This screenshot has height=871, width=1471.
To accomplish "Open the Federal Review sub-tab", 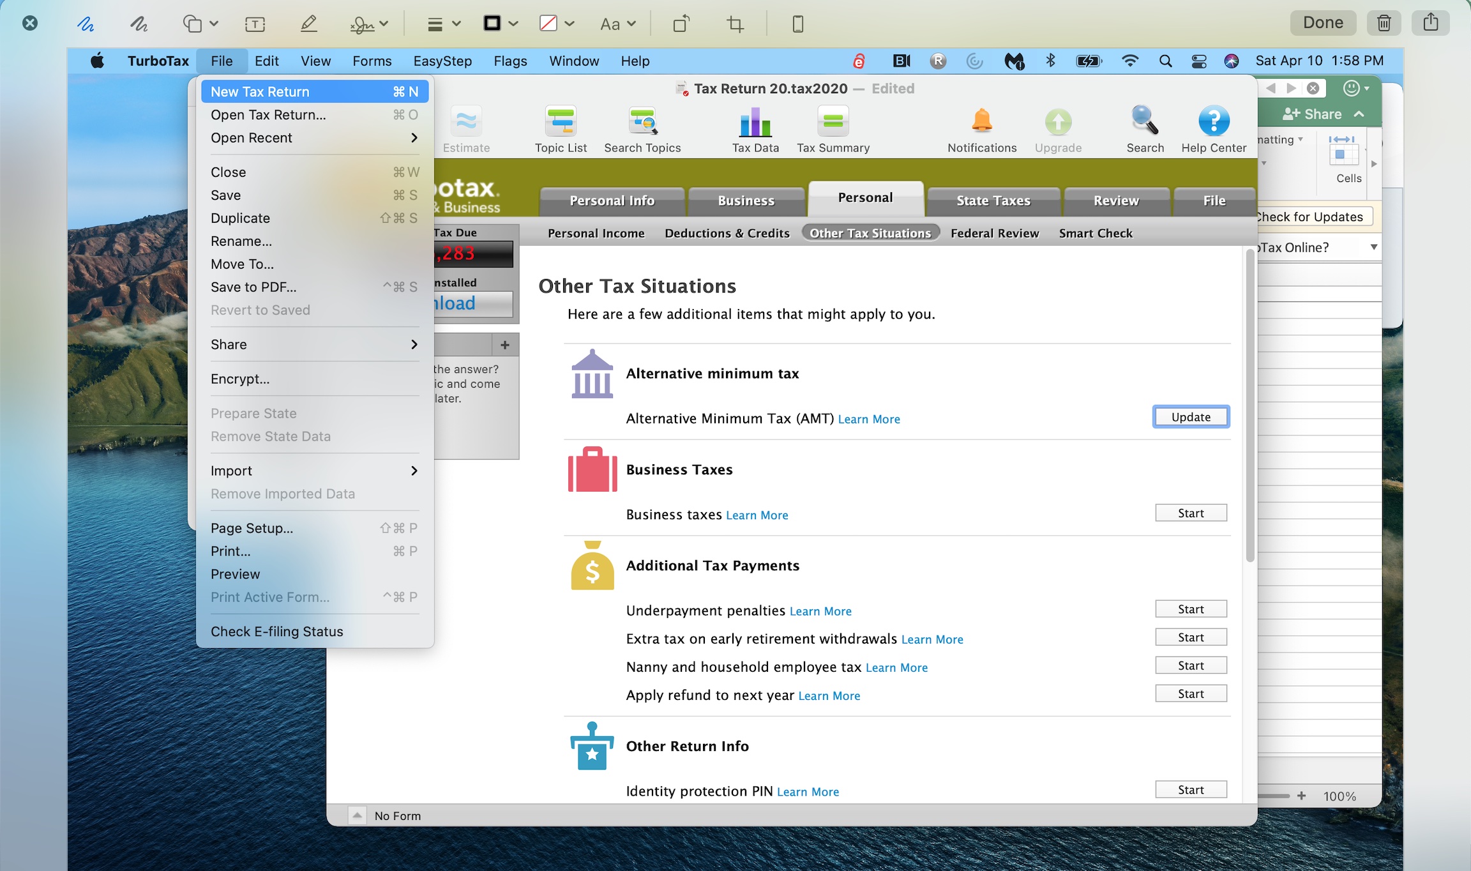I will click(995, 234).
